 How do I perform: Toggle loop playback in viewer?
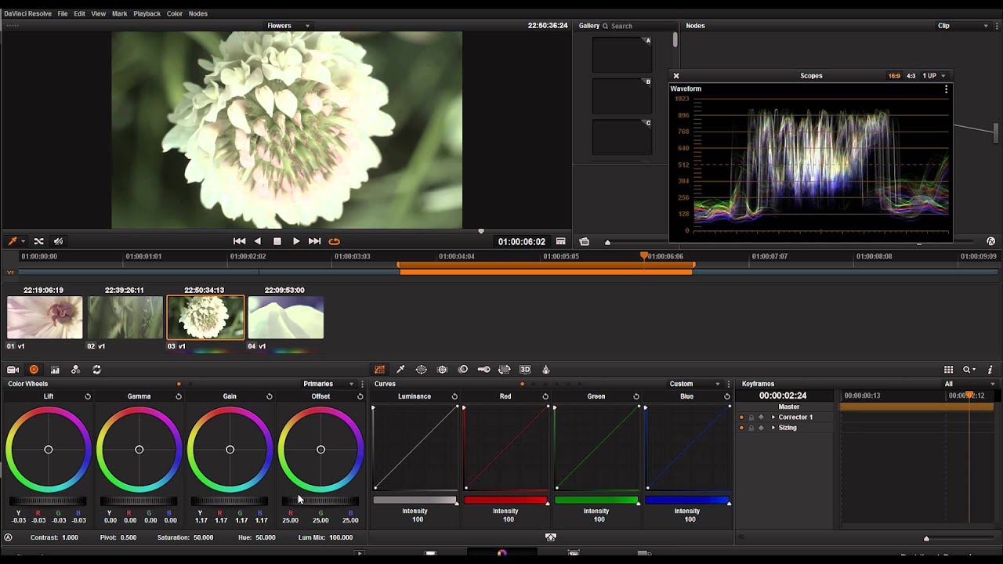point(334,241)
